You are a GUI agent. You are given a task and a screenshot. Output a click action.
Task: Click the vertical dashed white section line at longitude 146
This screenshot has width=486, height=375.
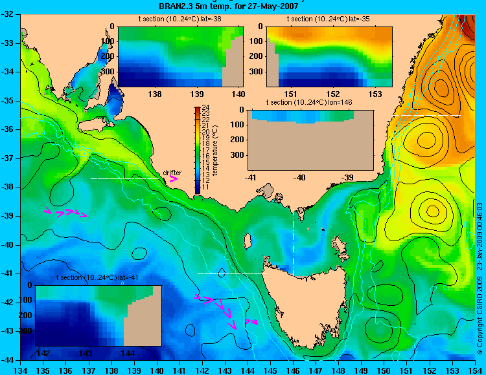click(293, 239)
